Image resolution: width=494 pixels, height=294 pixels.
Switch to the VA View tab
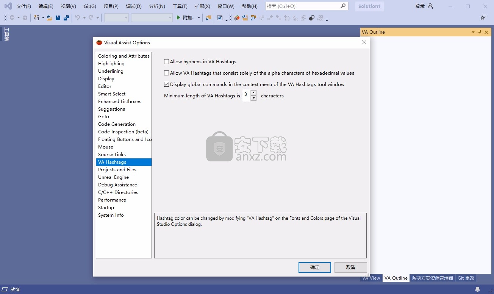[x=371, y=278]
